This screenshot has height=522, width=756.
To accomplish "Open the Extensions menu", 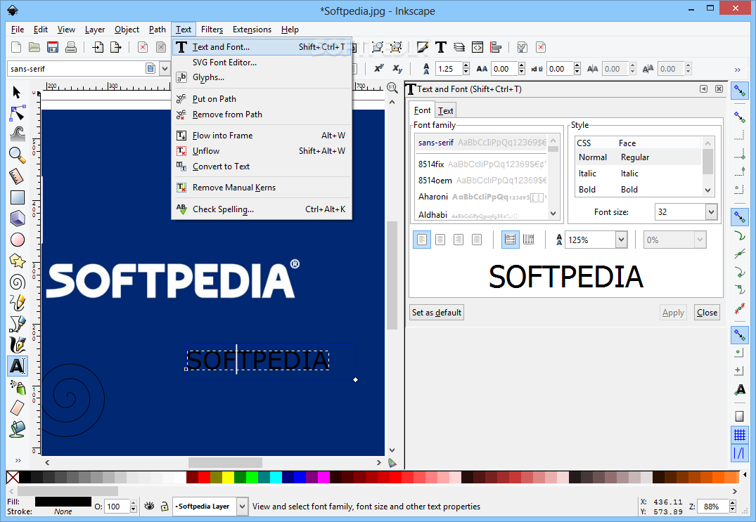I will tap(252, 30).
